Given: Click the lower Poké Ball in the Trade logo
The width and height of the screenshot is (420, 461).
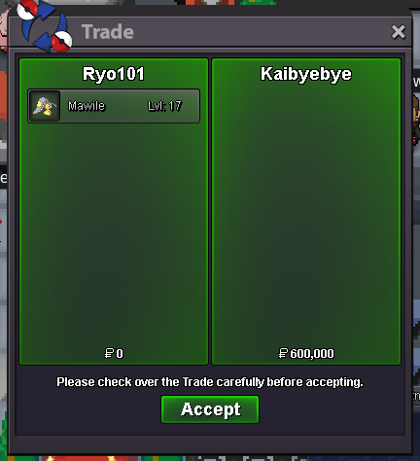Looking at the screenshot, I should pyautogui.click(x=61, y=42).
